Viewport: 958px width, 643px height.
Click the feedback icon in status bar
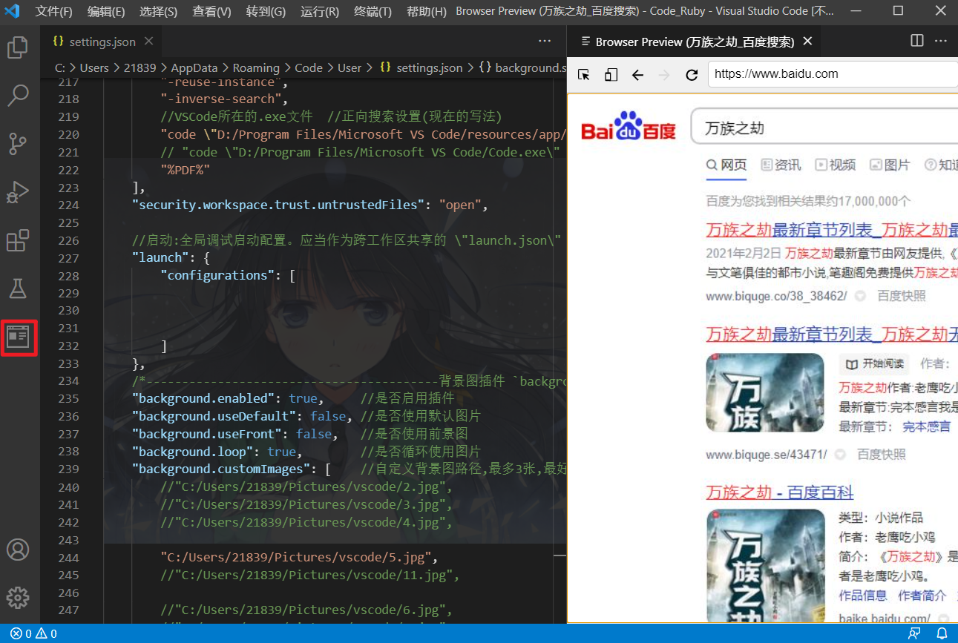coord(915,634)
